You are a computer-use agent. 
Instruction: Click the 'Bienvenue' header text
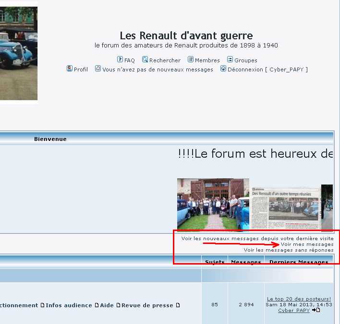click(50, 139)
